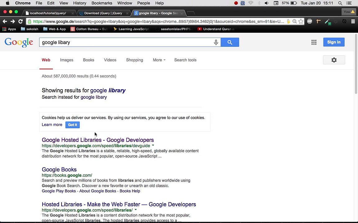Open the Web & App bookmarks folder

tap(54, 29)
